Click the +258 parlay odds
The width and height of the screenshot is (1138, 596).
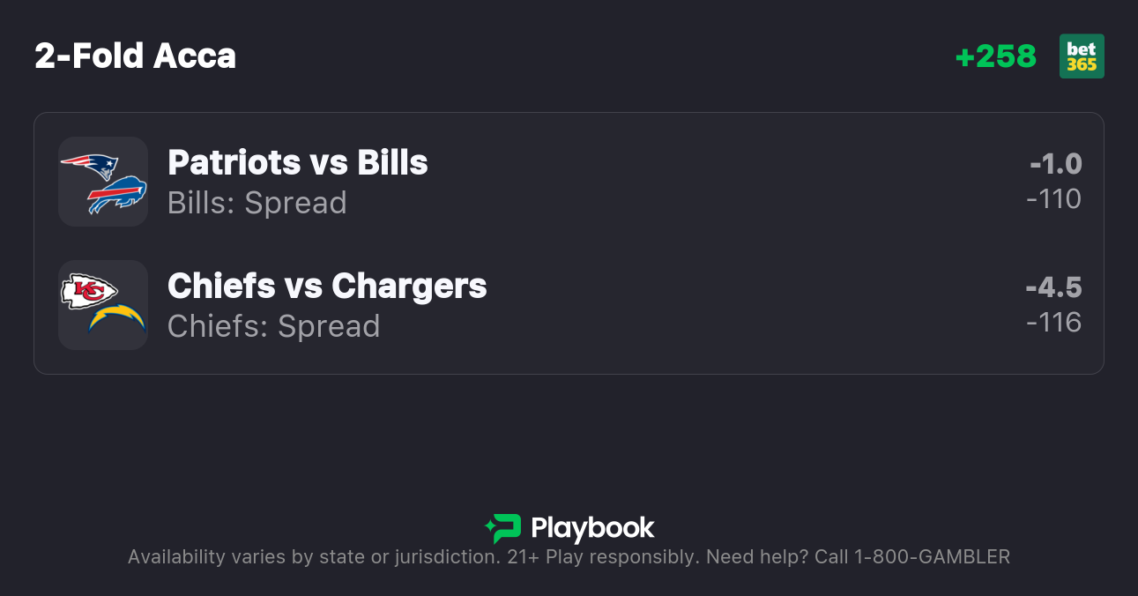click(996, 56)
